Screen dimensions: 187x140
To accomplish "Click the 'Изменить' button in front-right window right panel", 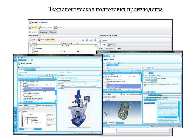I will click(x=146, y=71).
